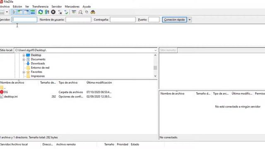Toggle processing of transfer queue
Viewport: 265px width, 149px height.
[x=47, y=12]
